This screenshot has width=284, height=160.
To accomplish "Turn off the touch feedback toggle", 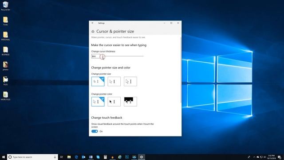I will 95,131.
